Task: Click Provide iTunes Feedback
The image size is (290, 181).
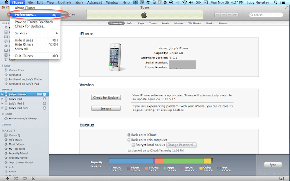Action: click(35, 22)
